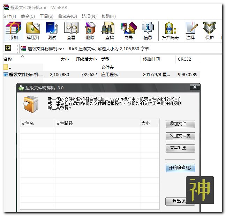This screenshot has height=216, width=226.
Task: Sort by CRC32 column header
Action: click(188, 59)
